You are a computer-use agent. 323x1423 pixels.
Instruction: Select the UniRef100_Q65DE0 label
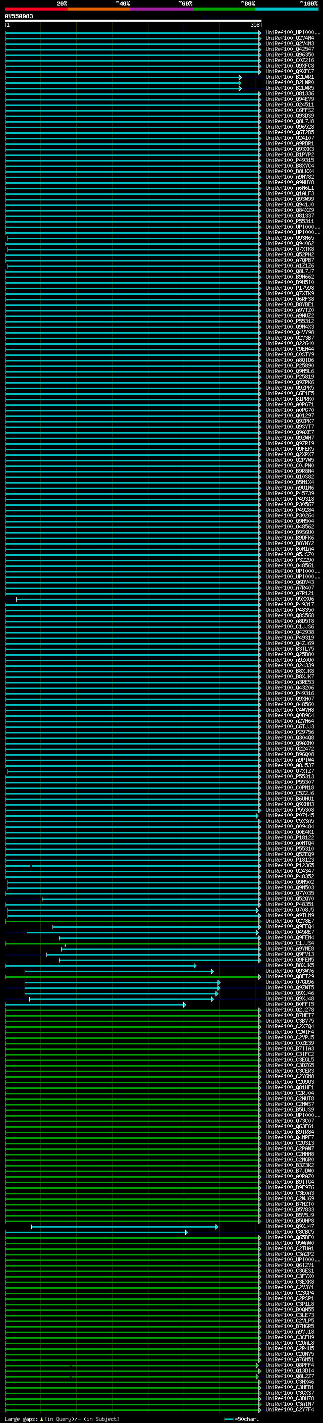290,1237
